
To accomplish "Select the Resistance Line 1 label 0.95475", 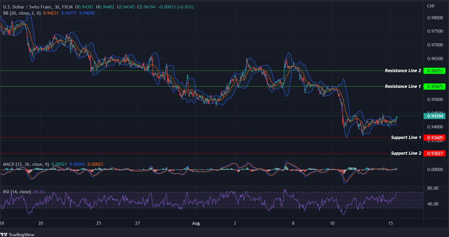I will tap(435, 86).
